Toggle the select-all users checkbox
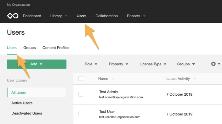 pos(81,78)
